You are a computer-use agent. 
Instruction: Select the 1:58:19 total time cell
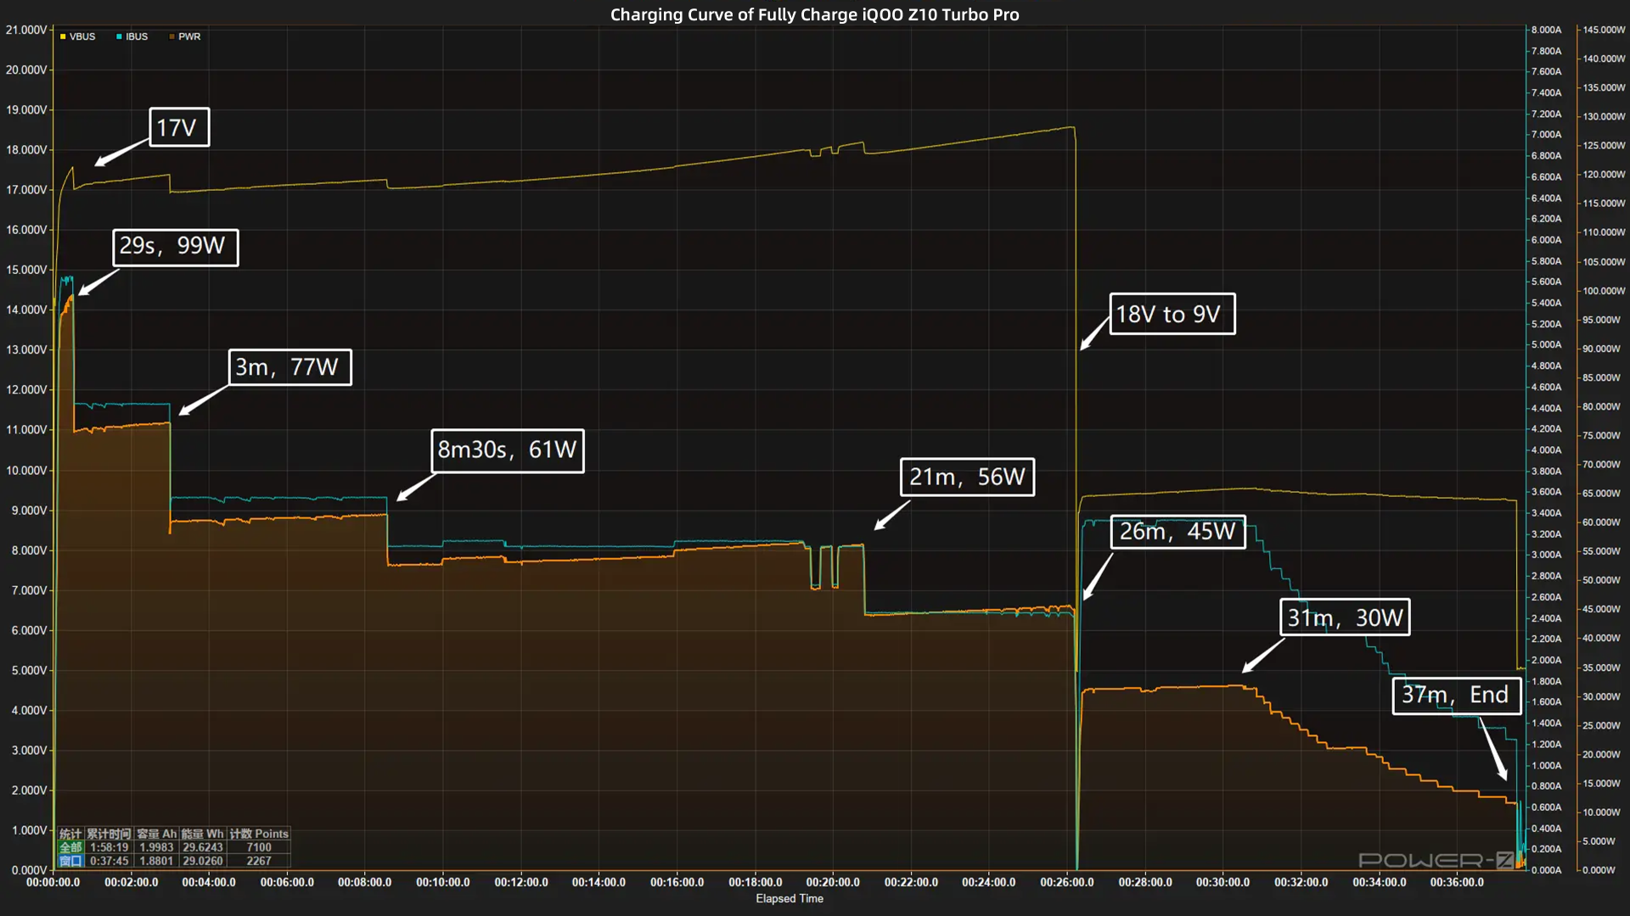pyautogui.click(x=110, y=847)
